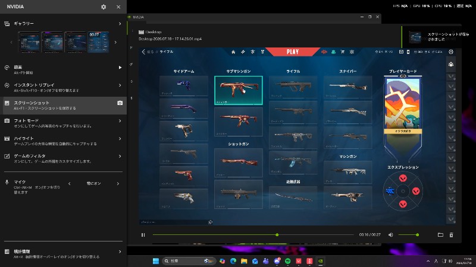The image size is (476, 267).
Task: Open the screenshot saved notification thumbnail
Action: coord(415,37)
